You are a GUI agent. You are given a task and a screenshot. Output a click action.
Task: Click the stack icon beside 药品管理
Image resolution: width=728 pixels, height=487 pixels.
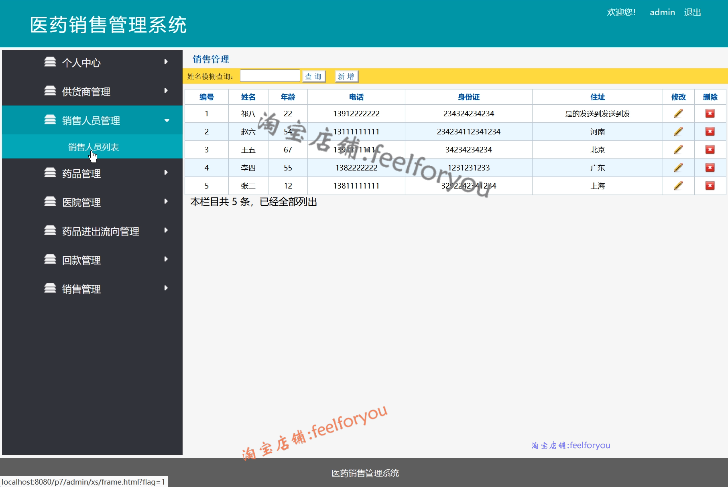[x=50, y=172]
